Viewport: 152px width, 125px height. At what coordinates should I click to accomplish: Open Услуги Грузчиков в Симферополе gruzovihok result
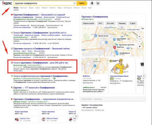[x=40, y=33]
